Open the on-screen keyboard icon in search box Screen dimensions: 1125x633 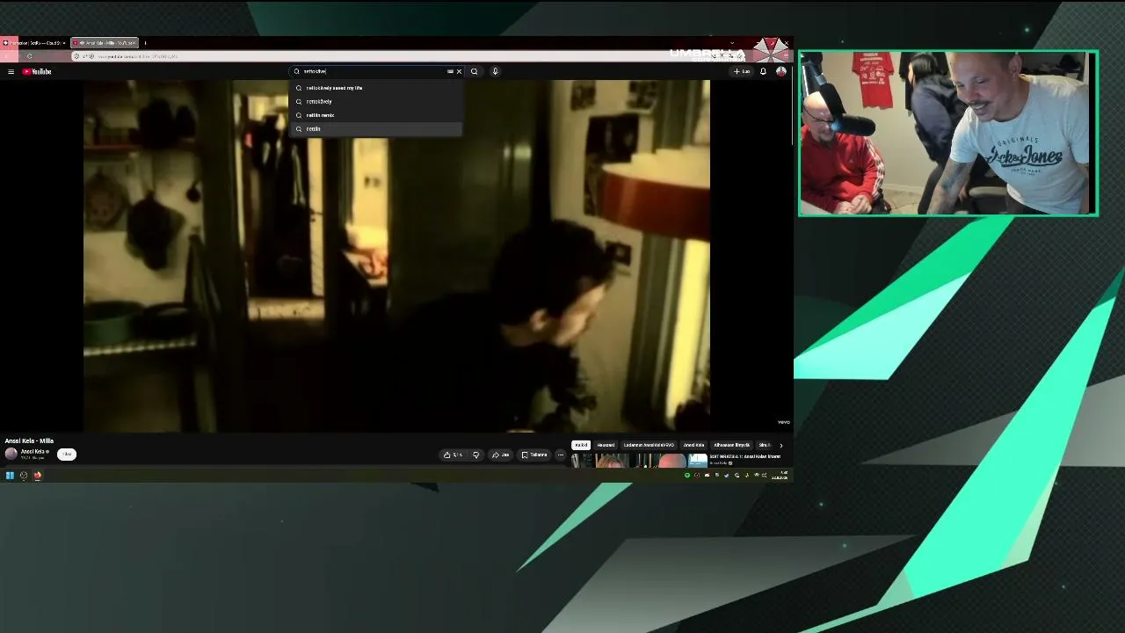[450, 71]
